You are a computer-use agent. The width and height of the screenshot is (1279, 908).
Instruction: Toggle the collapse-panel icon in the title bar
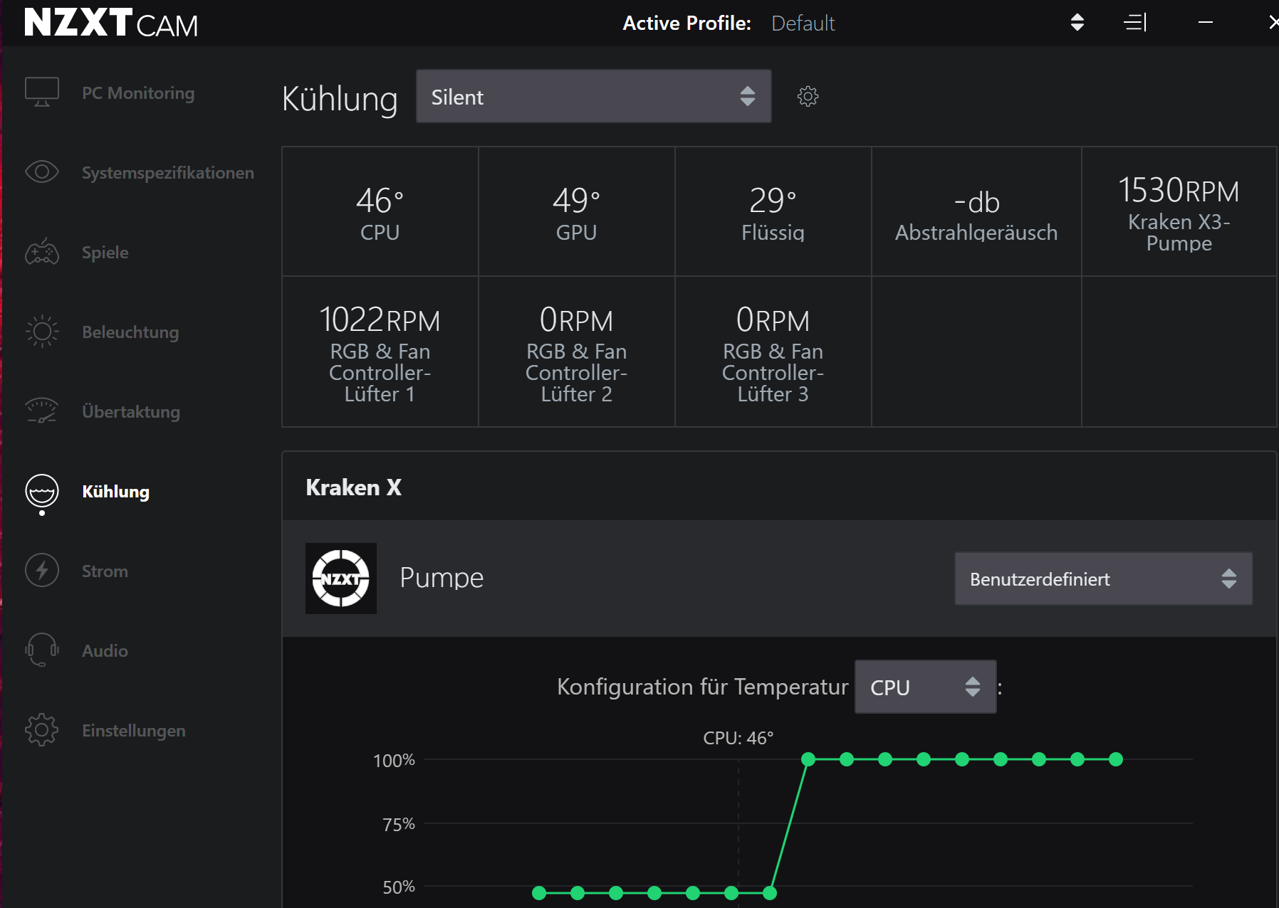1135,23
